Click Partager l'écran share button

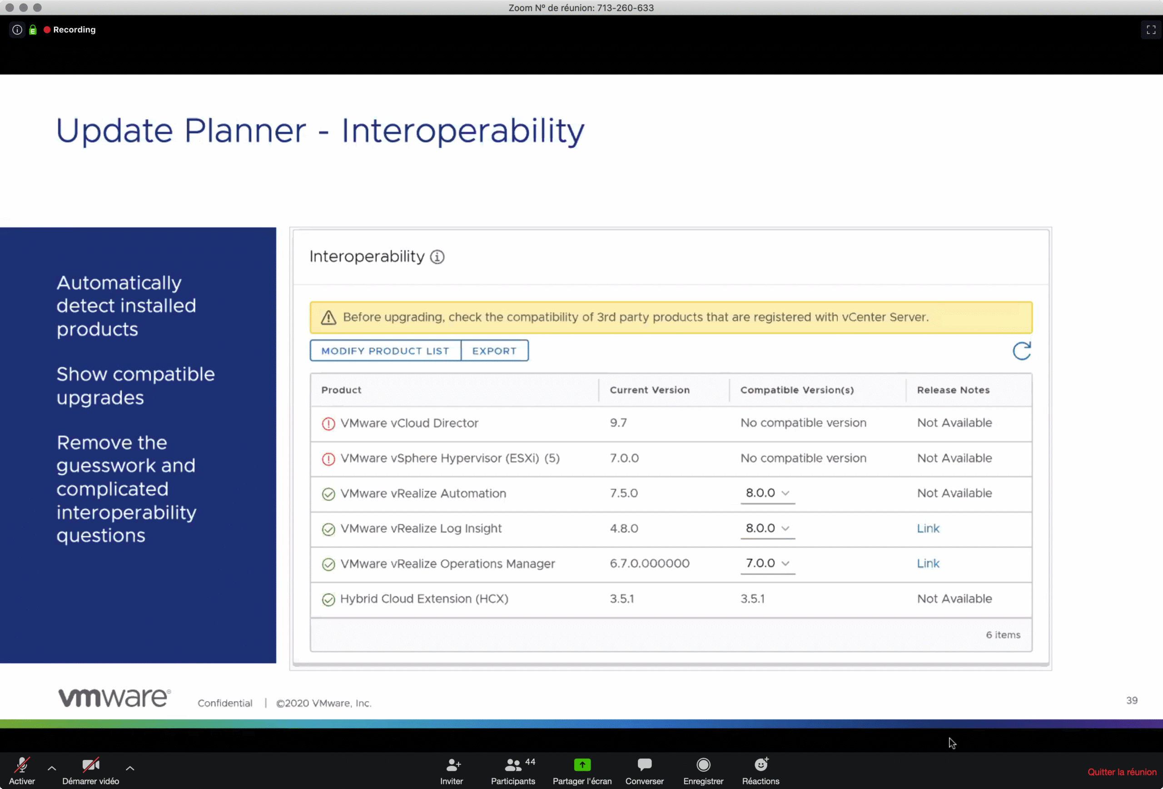(x=582, y=771)
